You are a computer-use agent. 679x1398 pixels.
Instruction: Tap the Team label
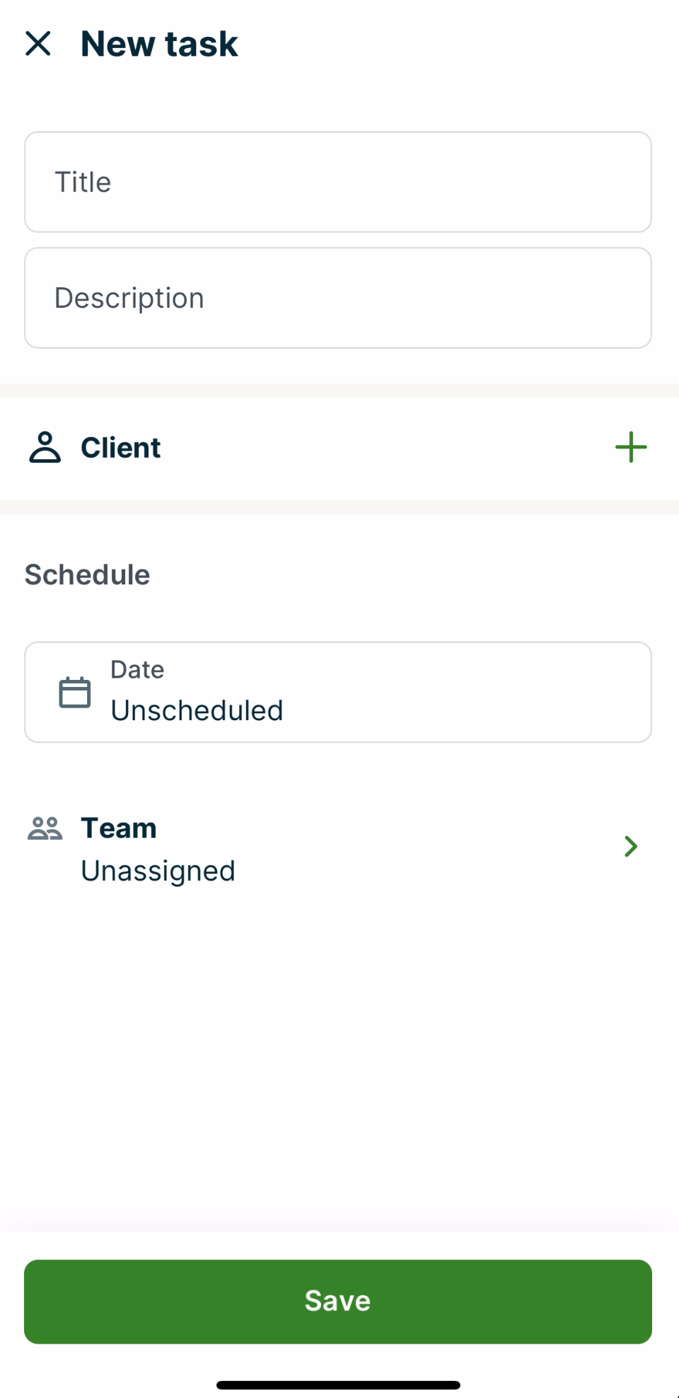pos(119,828)
